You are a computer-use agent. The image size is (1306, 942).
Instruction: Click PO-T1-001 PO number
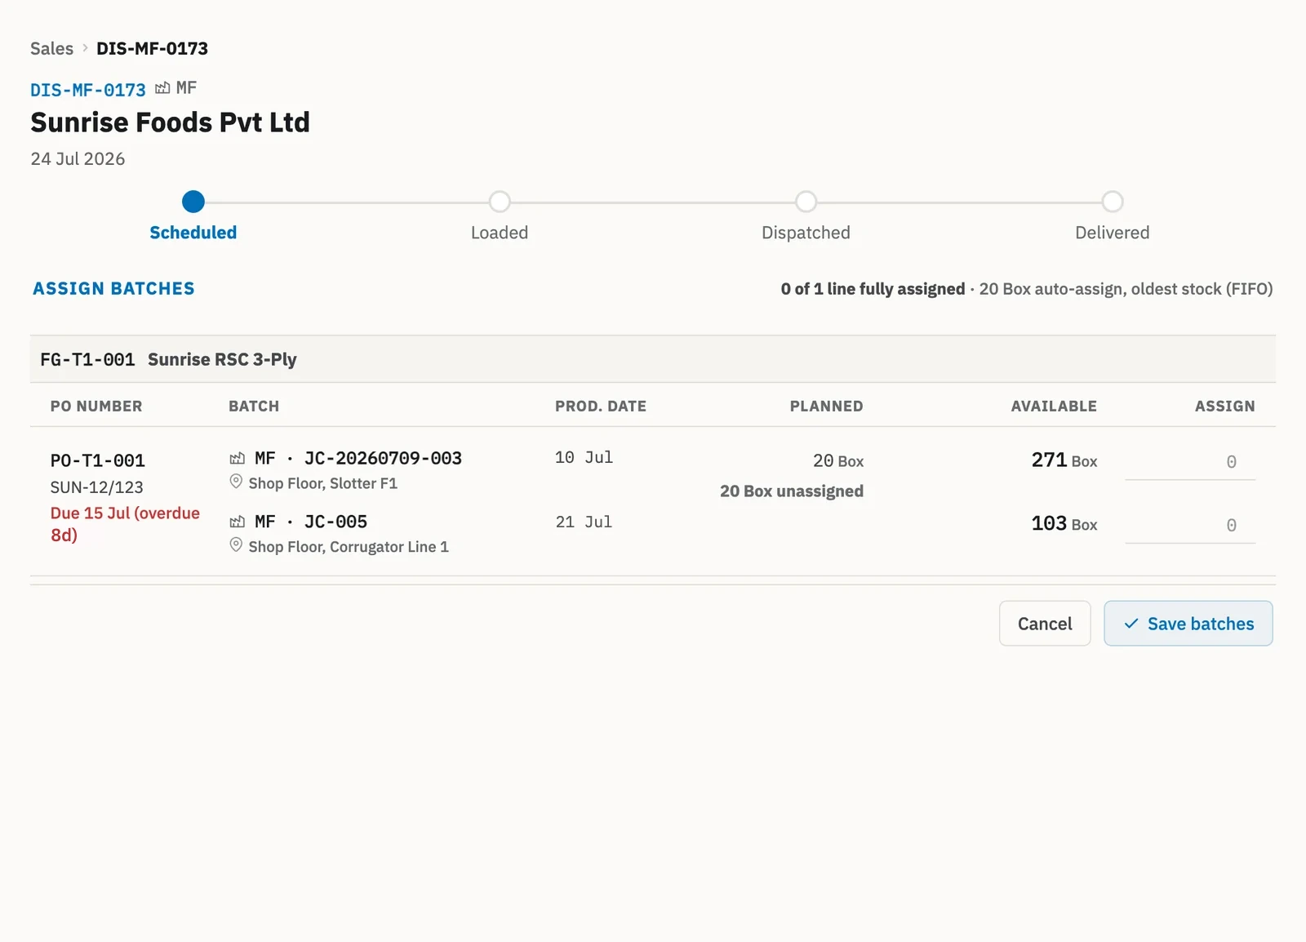pyautogui.click(x=98, y=461)
